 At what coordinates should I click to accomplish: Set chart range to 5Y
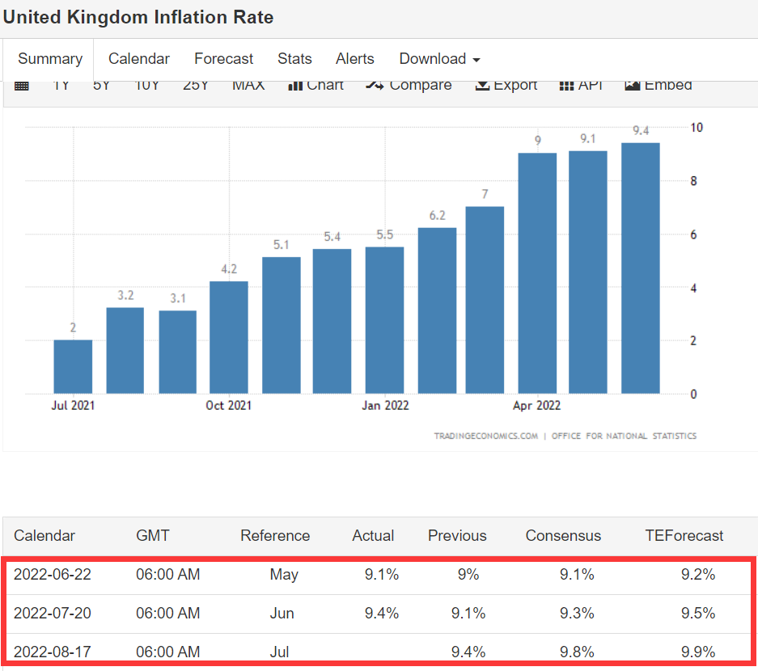tap(101, 85)
